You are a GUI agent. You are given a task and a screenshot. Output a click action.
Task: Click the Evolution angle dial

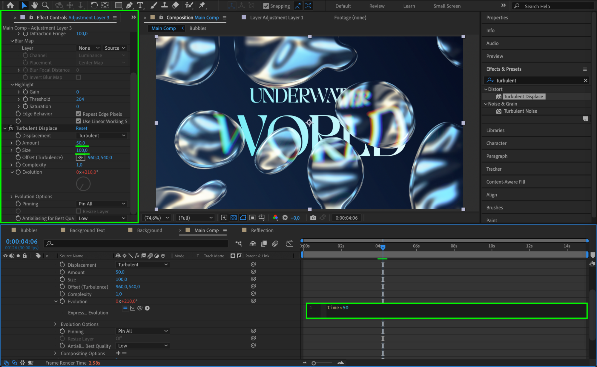tap(83, 184)
